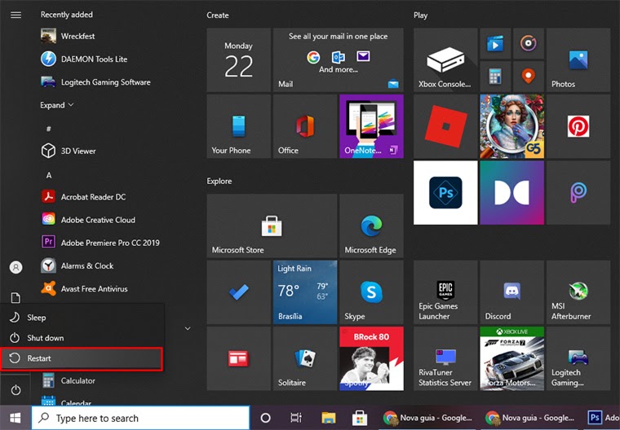
Task: Launch Microsoft Edge tile
Action: coord(372,226)
